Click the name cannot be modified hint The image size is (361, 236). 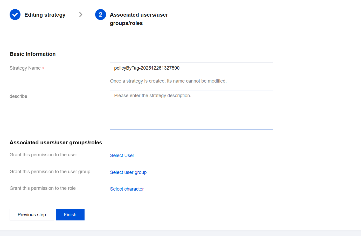168,81
